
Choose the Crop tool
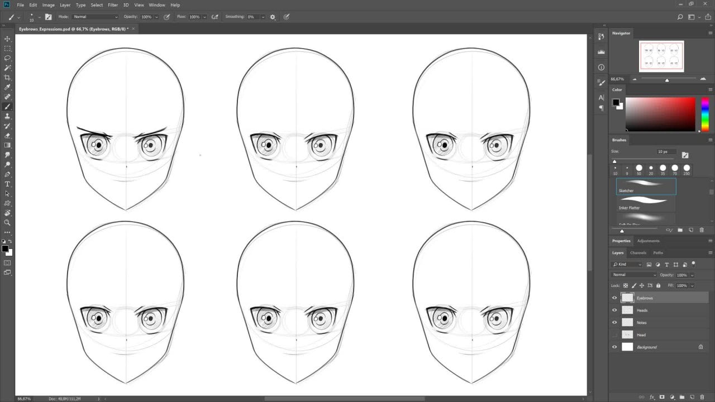click(7, 77)
